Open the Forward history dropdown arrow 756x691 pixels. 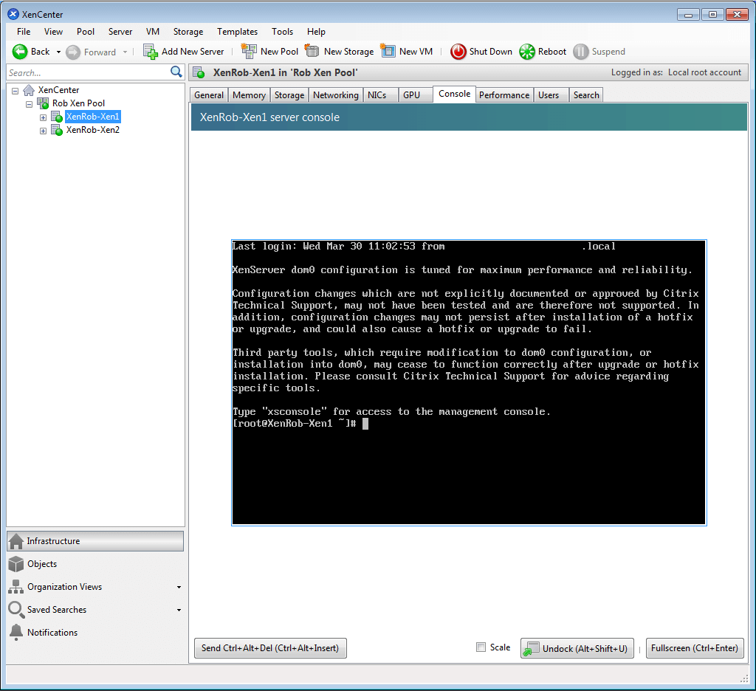coord(125,52)
